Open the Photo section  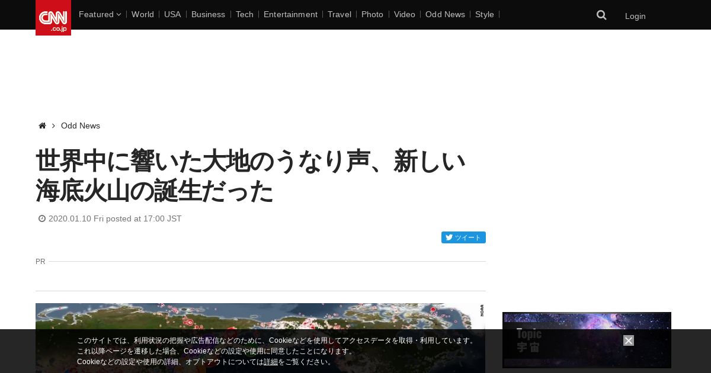(x=372, y=14)
